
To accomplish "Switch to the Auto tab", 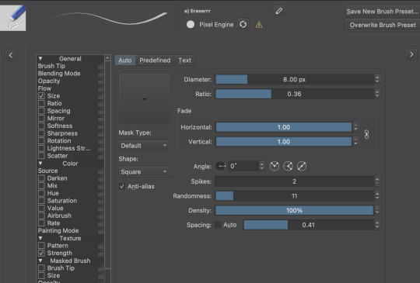I will [x=124, y=60].
